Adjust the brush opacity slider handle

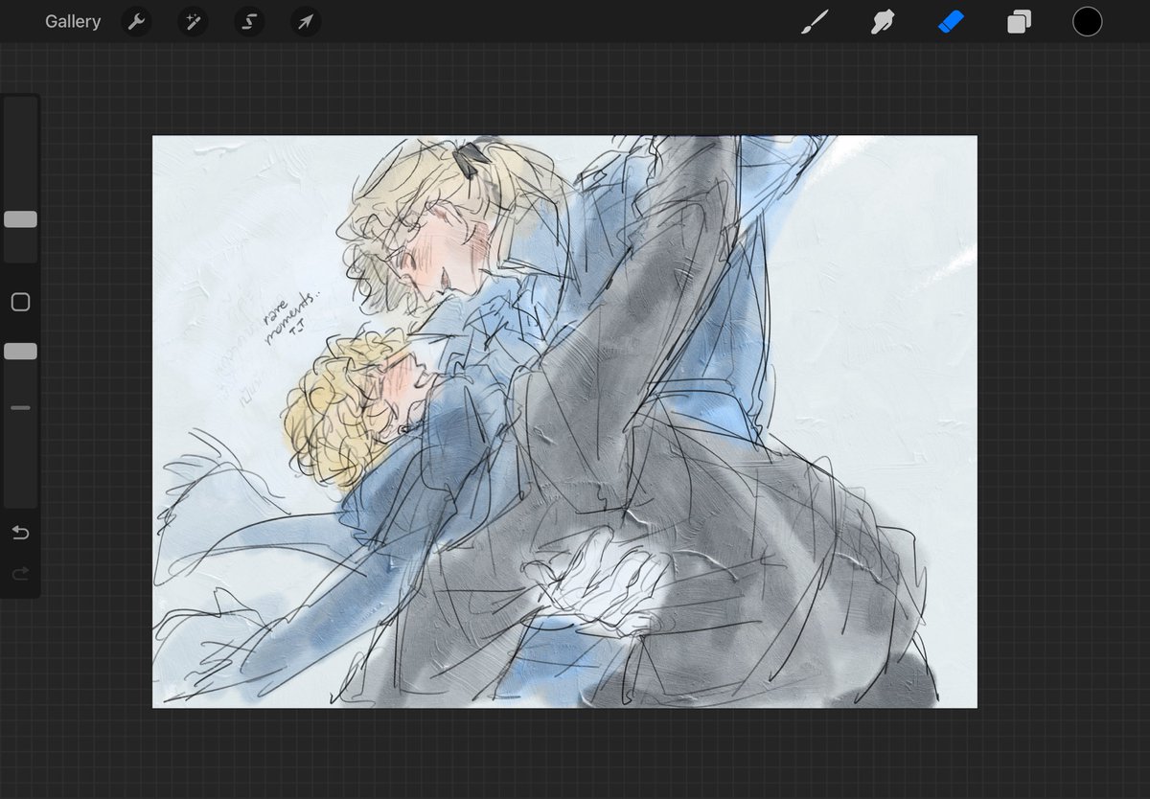(20, 352)
